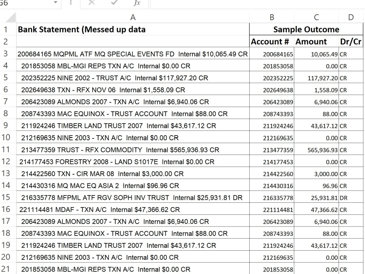This screenshot has width=365, height=274.
Task: Select row 15 header
Action: coord(6,197)
